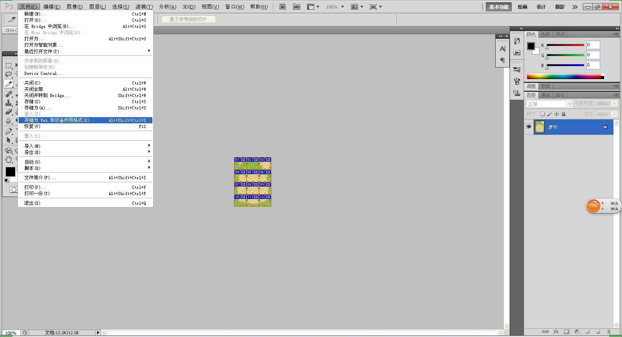Toggle visibility eye of the layer
622x337 pixels.
529,127
